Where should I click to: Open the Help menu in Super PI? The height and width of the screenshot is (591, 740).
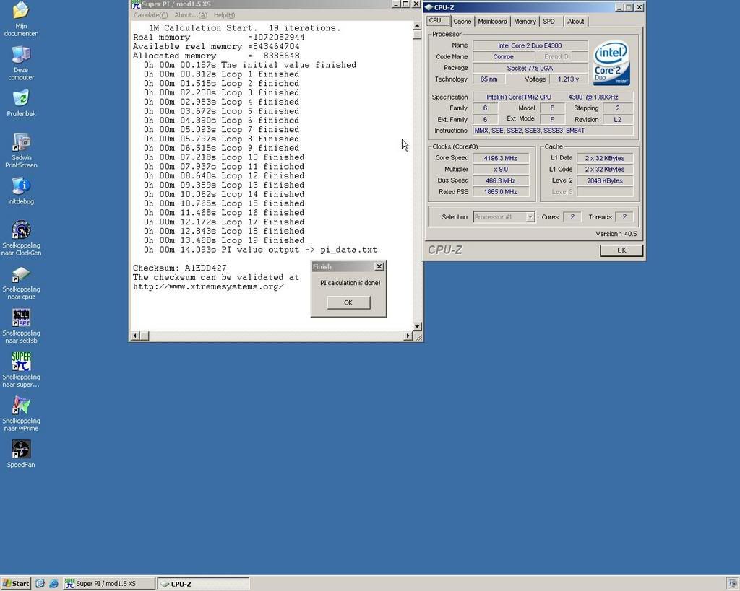pyautogui.click(x=224, y=15)
